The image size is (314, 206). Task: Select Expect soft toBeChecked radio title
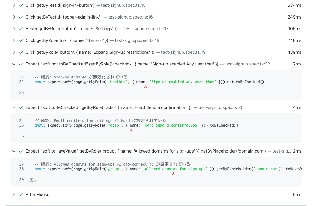coord(109,107)
